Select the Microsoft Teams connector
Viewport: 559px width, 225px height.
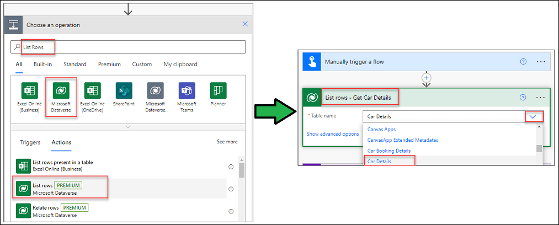point(187,90)
